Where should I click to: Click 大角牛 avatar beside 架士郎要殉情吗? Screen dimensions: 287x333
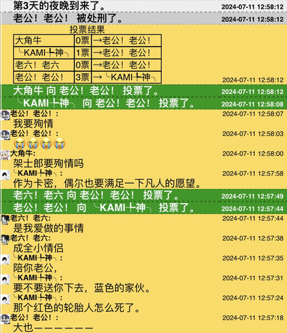pyautogui.click(x=5, y=155)
